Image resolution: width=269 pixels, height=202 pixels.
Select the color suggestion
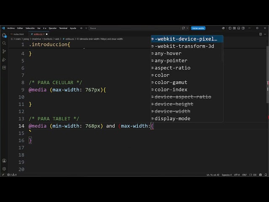[x=187, y=75]
